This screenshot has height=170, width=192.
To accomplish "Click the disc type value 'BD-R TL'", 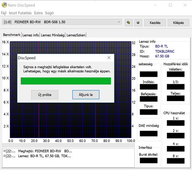I will click(x=162, y=46).
